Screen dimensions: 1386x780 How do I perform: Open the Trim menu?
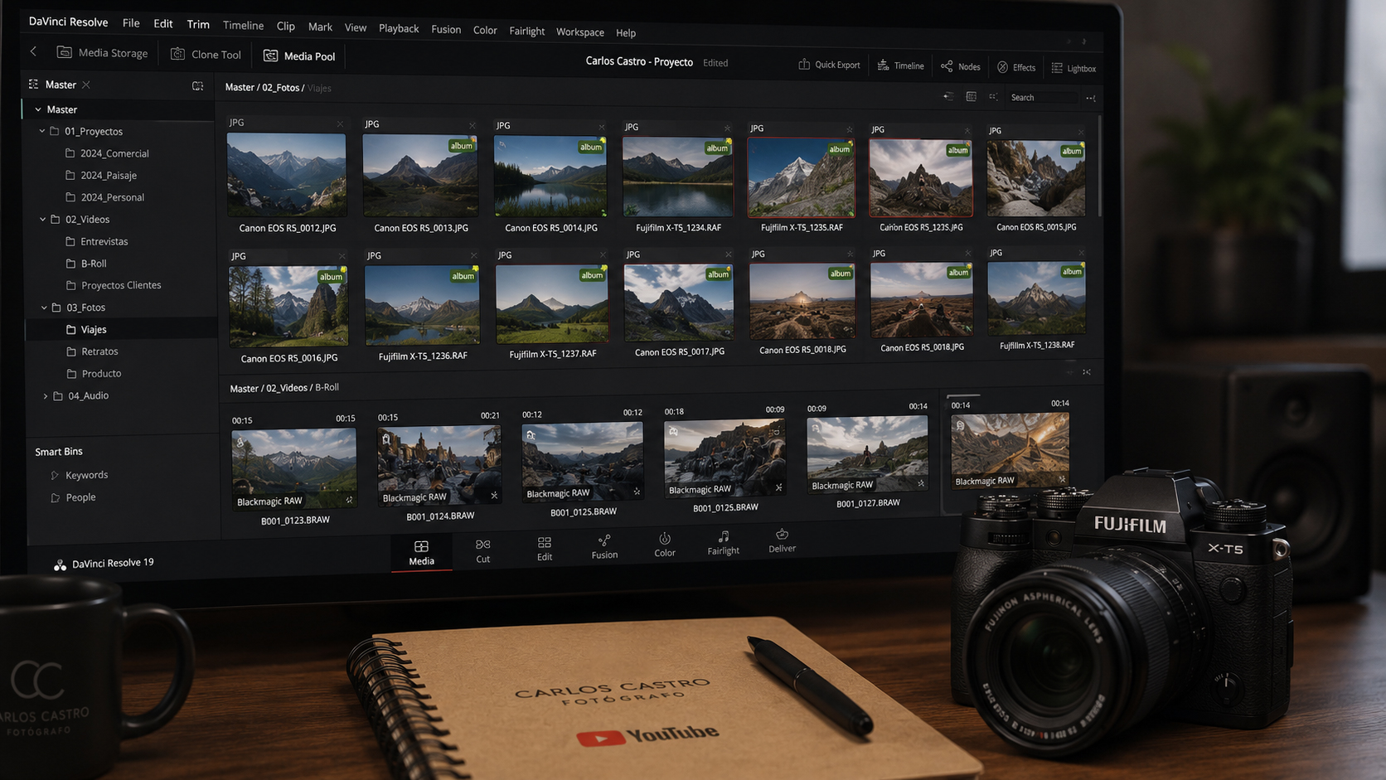click(198, 24)
